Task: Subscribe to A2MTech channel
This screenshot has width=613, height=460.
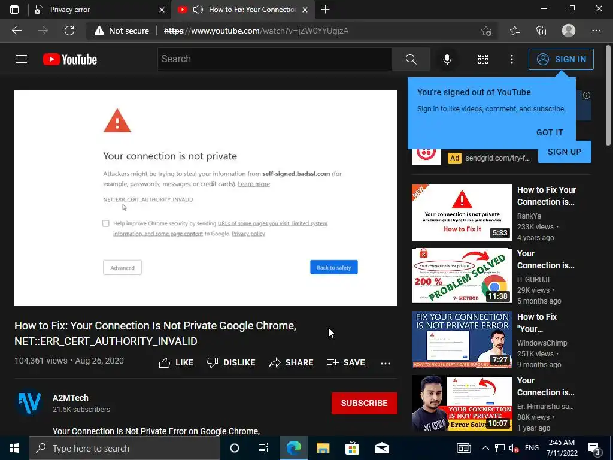Action: coord(365,403)
